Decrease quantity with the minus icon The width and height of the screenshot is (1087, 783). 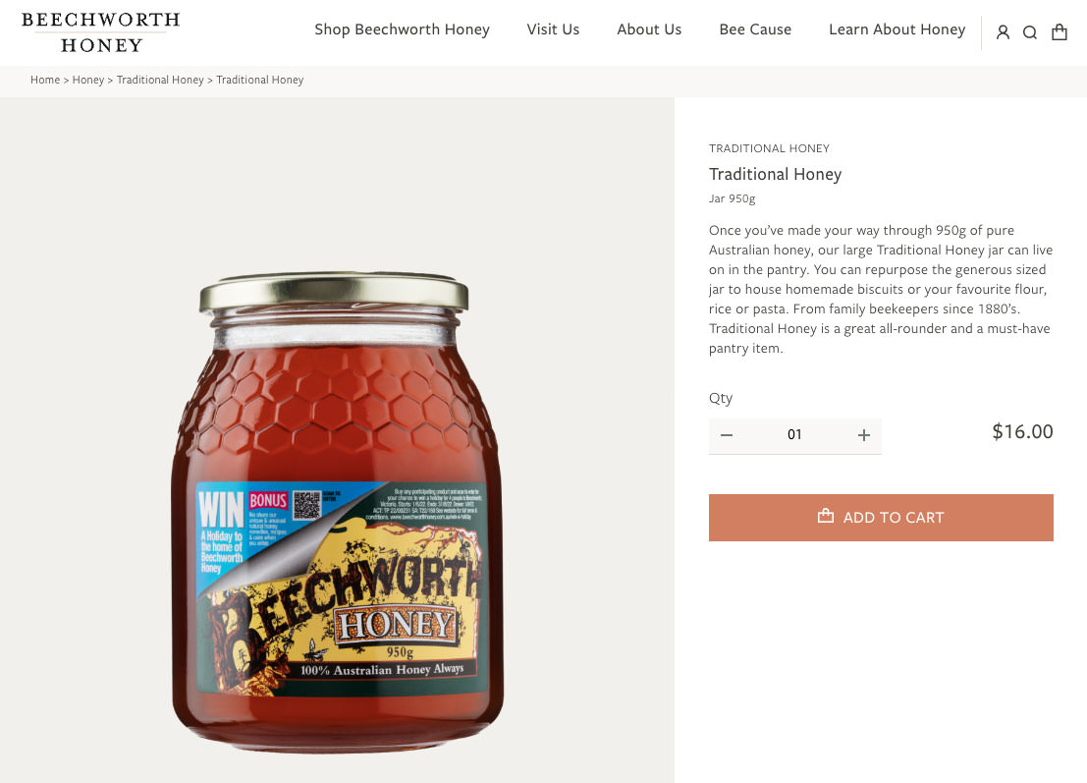727,435
